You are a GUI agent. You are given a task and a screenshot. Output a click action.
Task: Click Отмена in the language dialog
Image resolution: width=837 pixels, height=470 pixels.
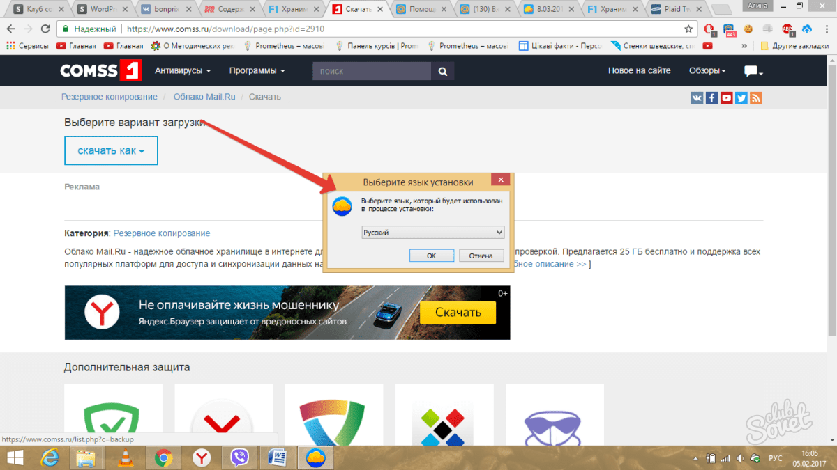click(481, 256)
